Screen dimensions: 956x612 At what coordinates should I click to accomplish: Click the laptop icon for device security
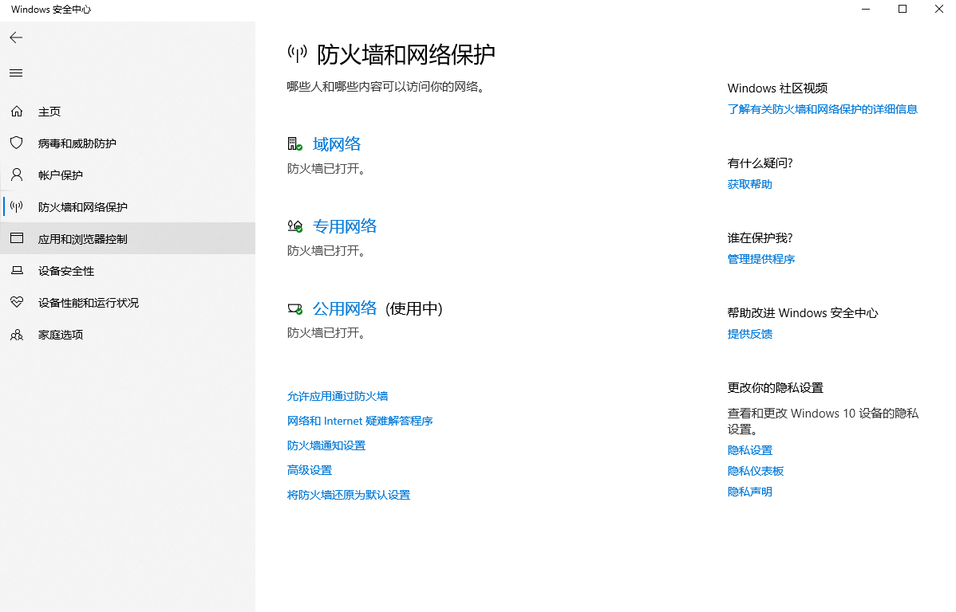point(17,270)
